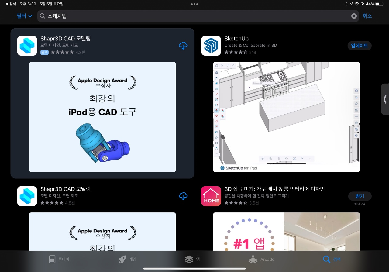The image size is (389, 272).
Task: Open the three-dot multitasking menu at top
Action: tap(194, 4)
